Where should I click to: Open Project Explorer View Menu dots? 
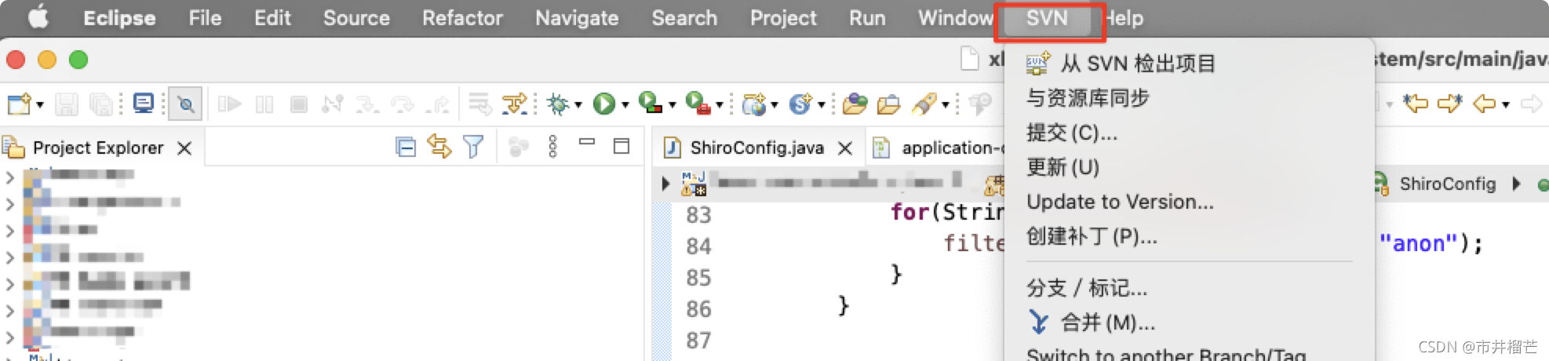553,147
